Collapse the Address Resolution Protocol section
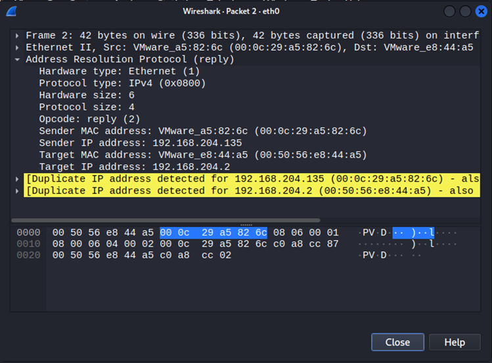The image size is (492, 363). click(x=18, y=59)
